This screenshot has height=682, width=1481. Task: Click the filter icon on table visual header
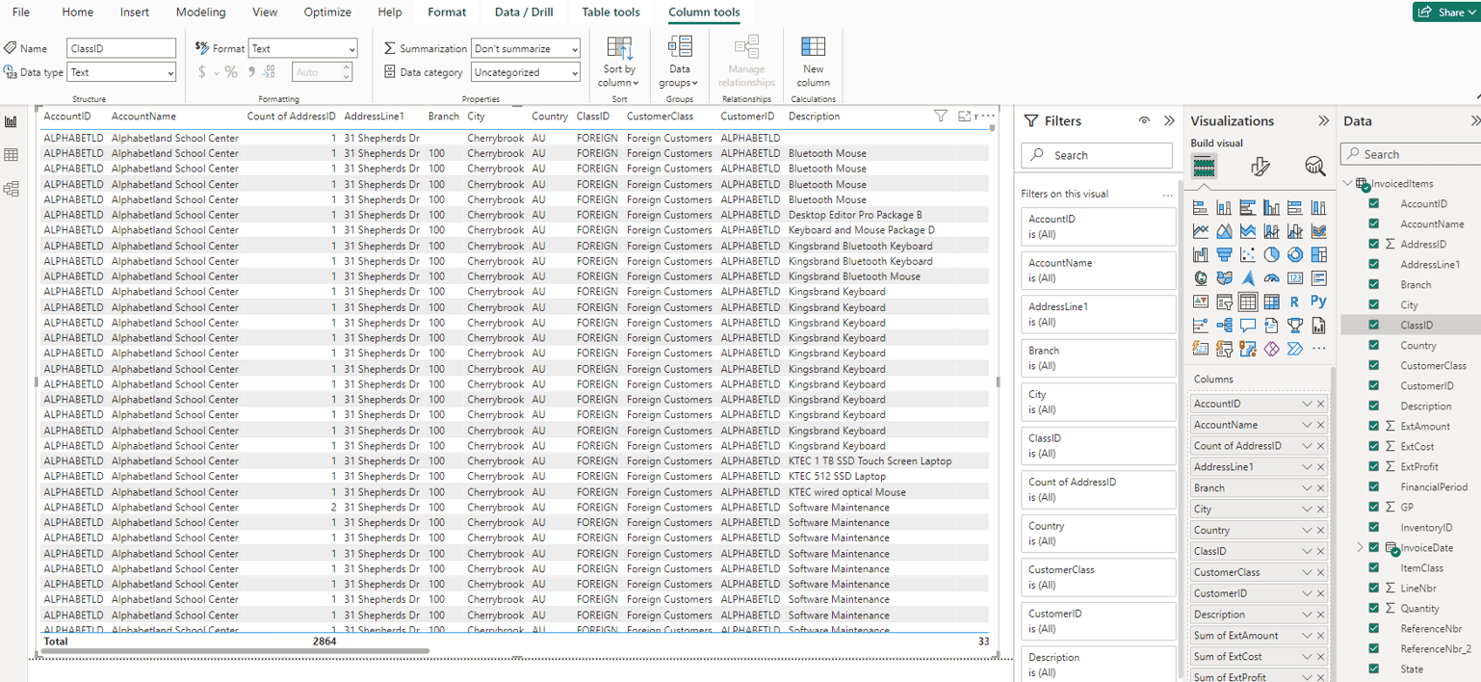tap(941, 116)
